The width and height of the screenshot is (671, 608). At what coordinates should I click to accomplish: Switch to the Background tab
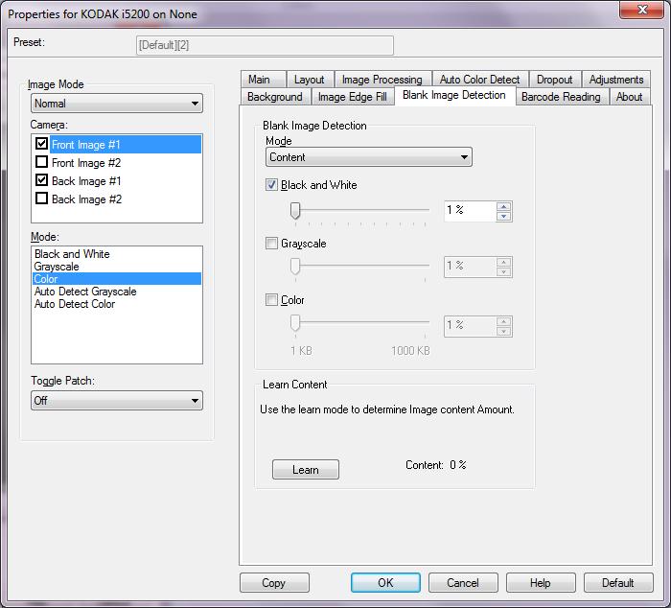(x=275, y=97)
